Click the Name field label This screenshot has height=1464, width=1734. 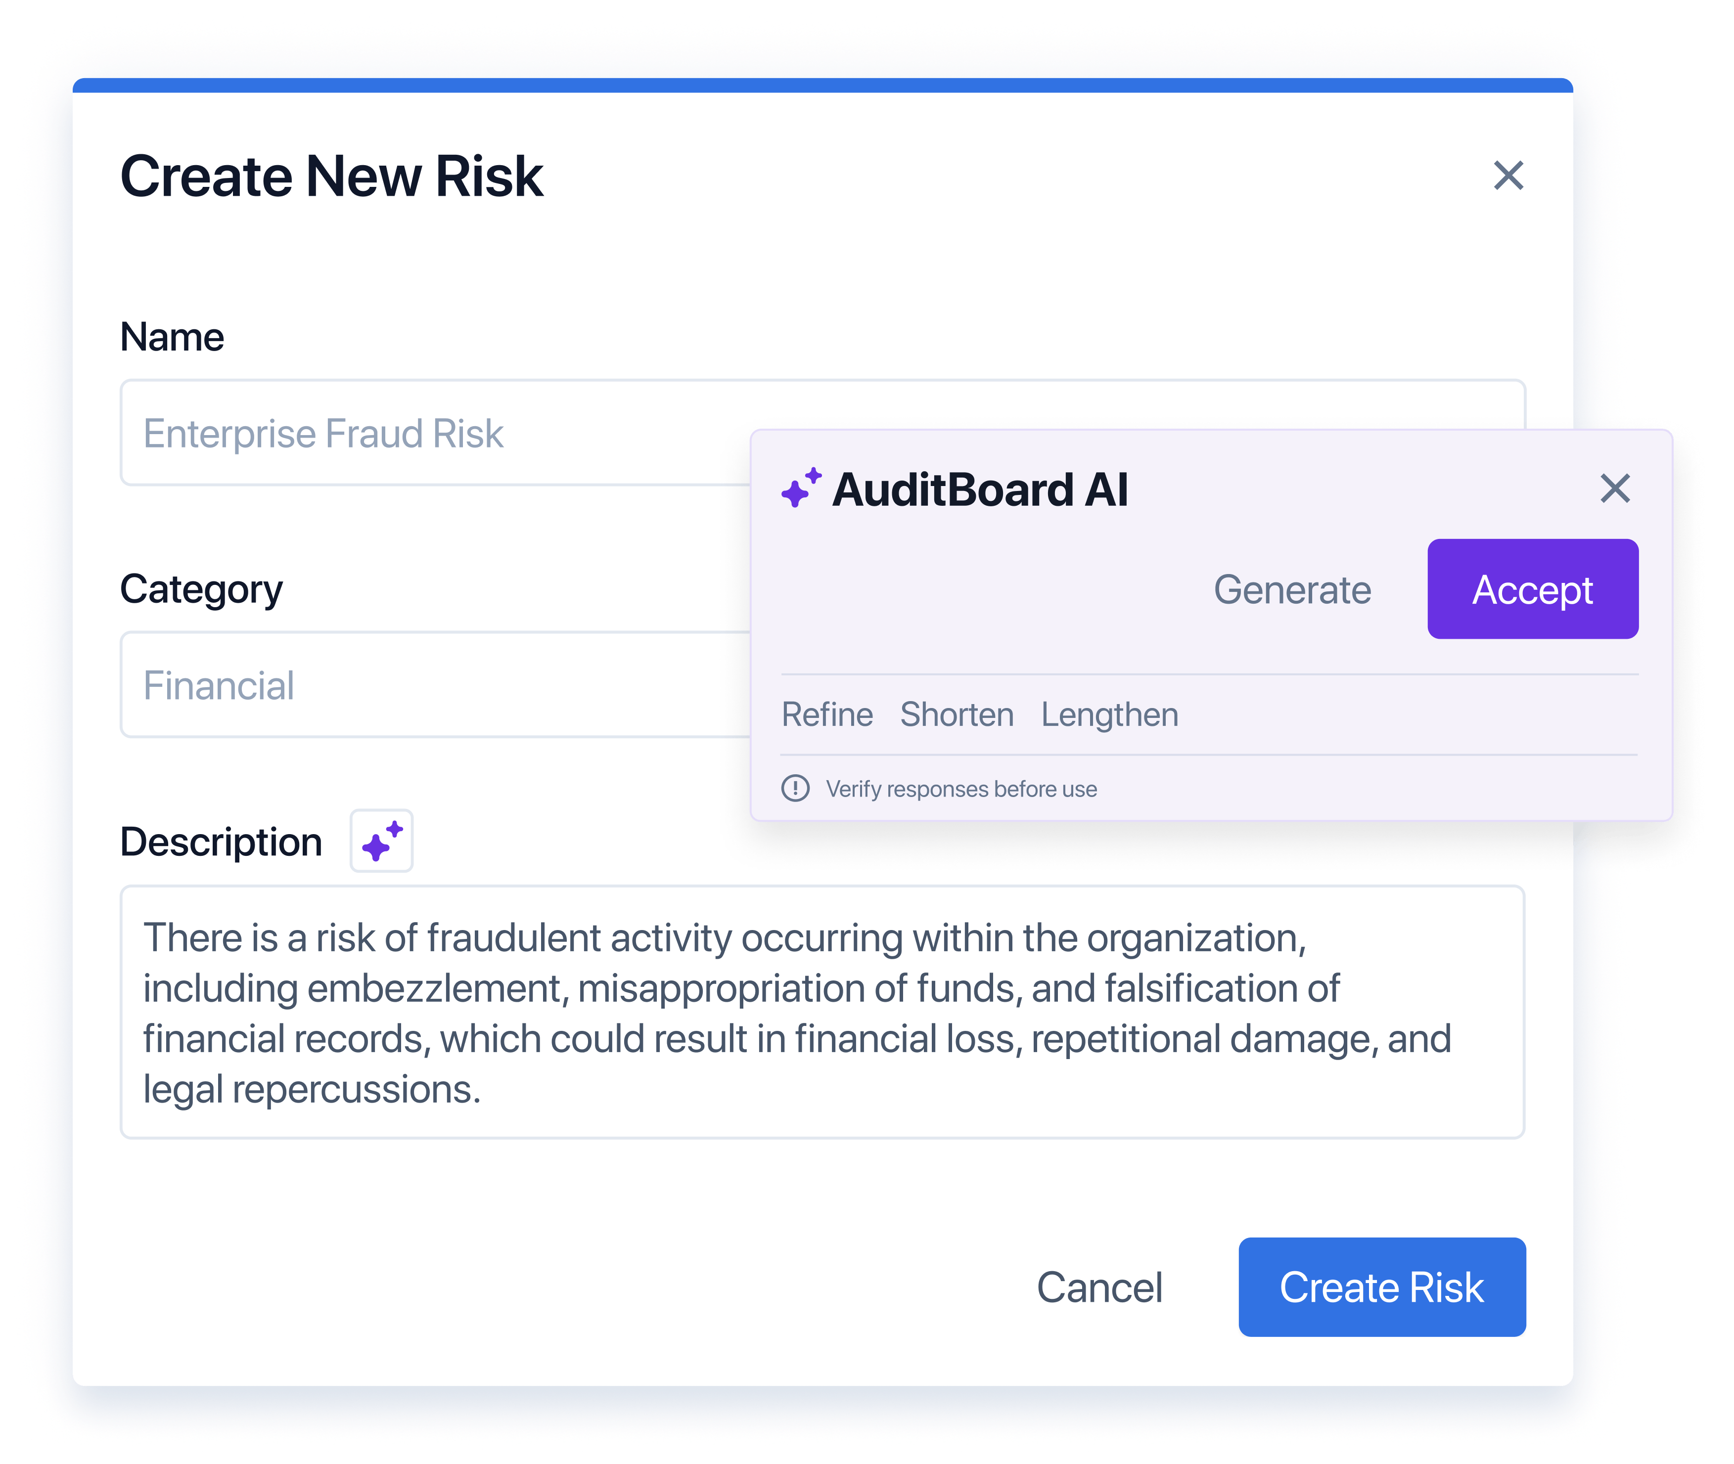pos(172,337)
